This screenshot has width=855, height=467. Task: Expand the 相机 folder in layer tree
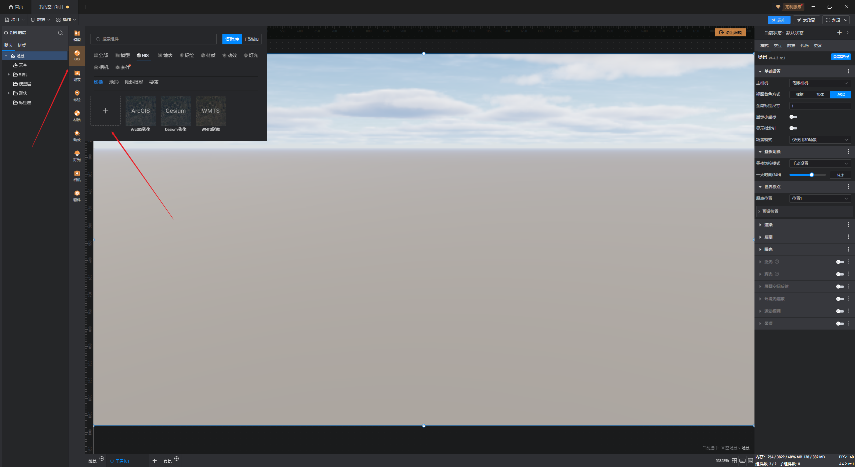click(9, 75)
